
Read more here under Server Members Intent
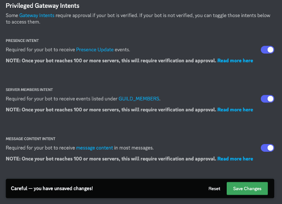click(x=235, y=109)
